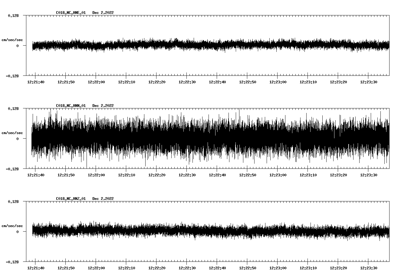Select Dec 2,2022 date on HNE plot

[x=103, y=13]
